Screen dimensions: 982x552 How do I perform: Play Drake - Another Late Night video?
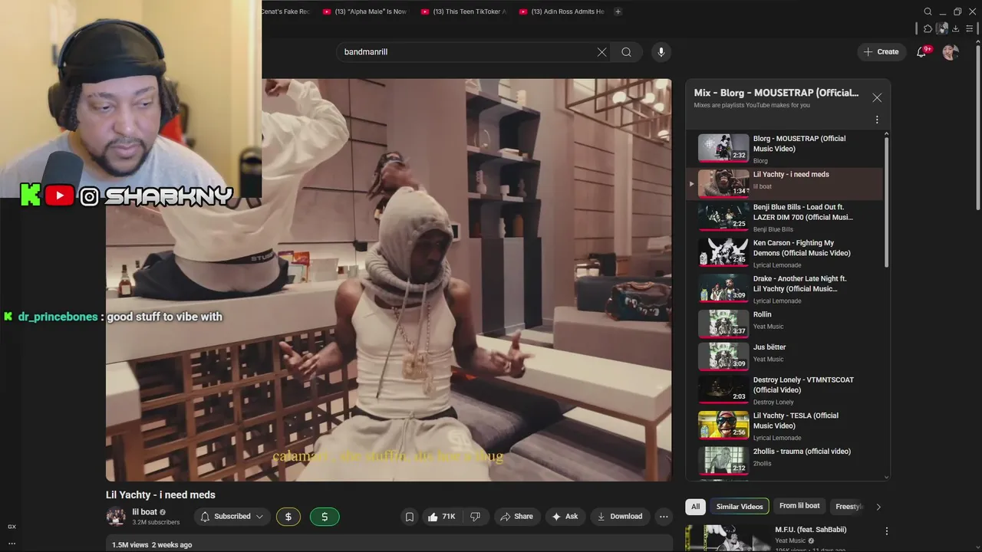(785, 289)
